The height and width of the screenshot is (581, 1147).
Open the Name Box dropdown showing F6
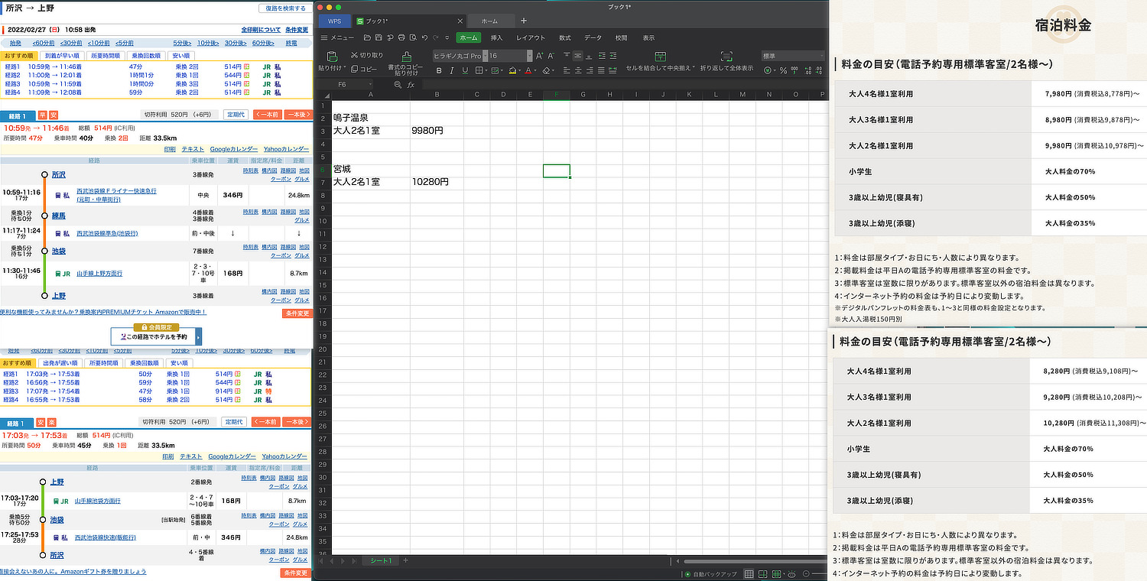(370, 84)
